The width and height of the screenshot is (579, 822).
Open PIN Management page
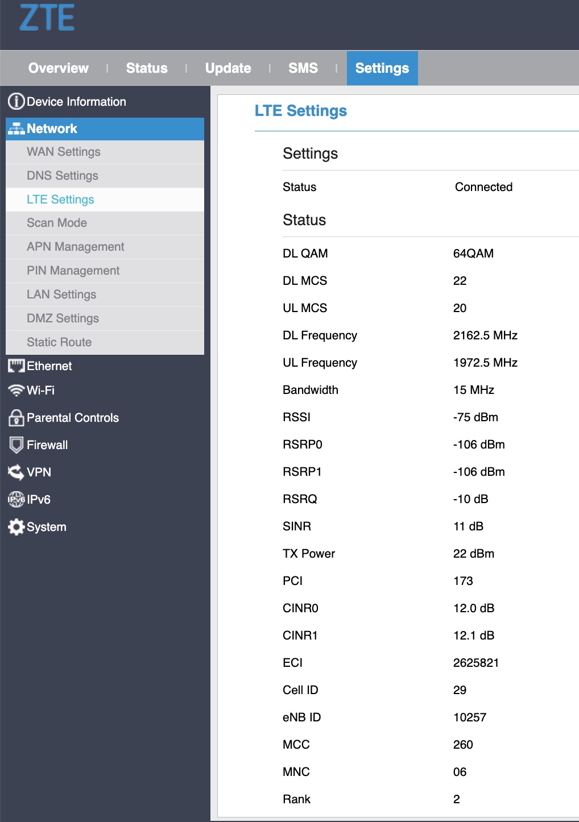pyautogui.click(x=73, y=271)
